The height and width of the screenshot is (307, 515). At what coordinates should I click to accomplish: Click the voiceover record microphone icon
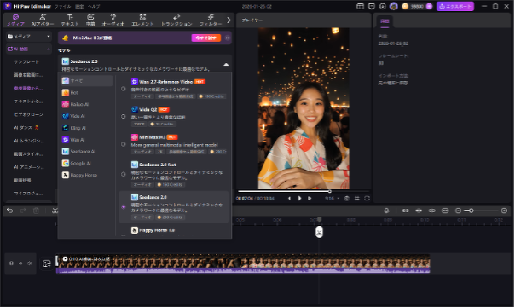(x=386, y=211)
